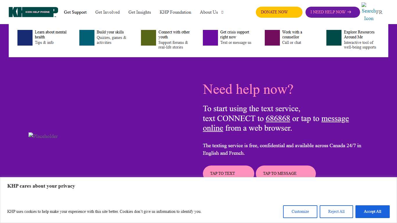The width and height of the screenshot is (397, 223).
Task: Click the Build your skills teal icon
Action: pos(86,37)
